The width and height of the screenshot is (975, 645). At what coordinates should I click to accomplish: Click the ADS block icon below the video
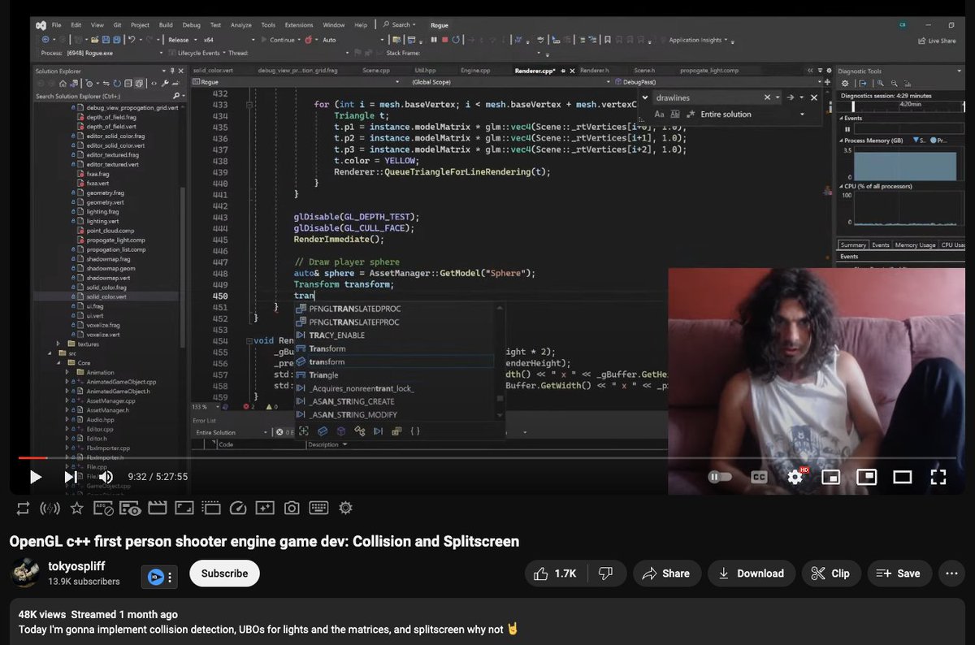click(103, 509)
